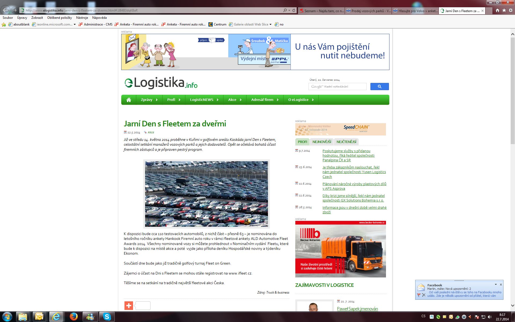The height and width of the screenshot is (322, 515).
Task: Open Windows Explorer from the taskbar
Action: point(23,317)
